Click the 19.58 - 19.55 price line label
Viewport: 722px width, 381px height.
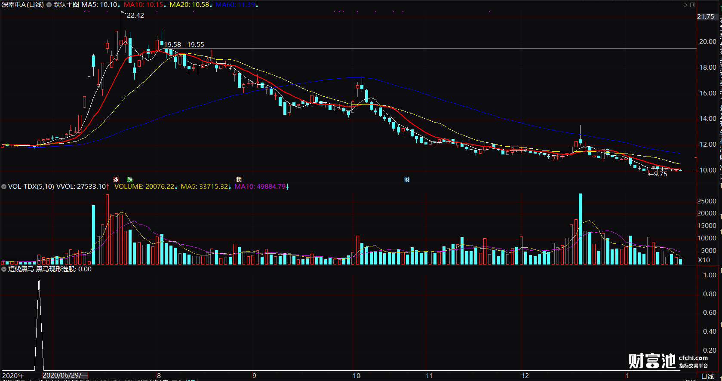pyautogui.click(x=184, y=44)
